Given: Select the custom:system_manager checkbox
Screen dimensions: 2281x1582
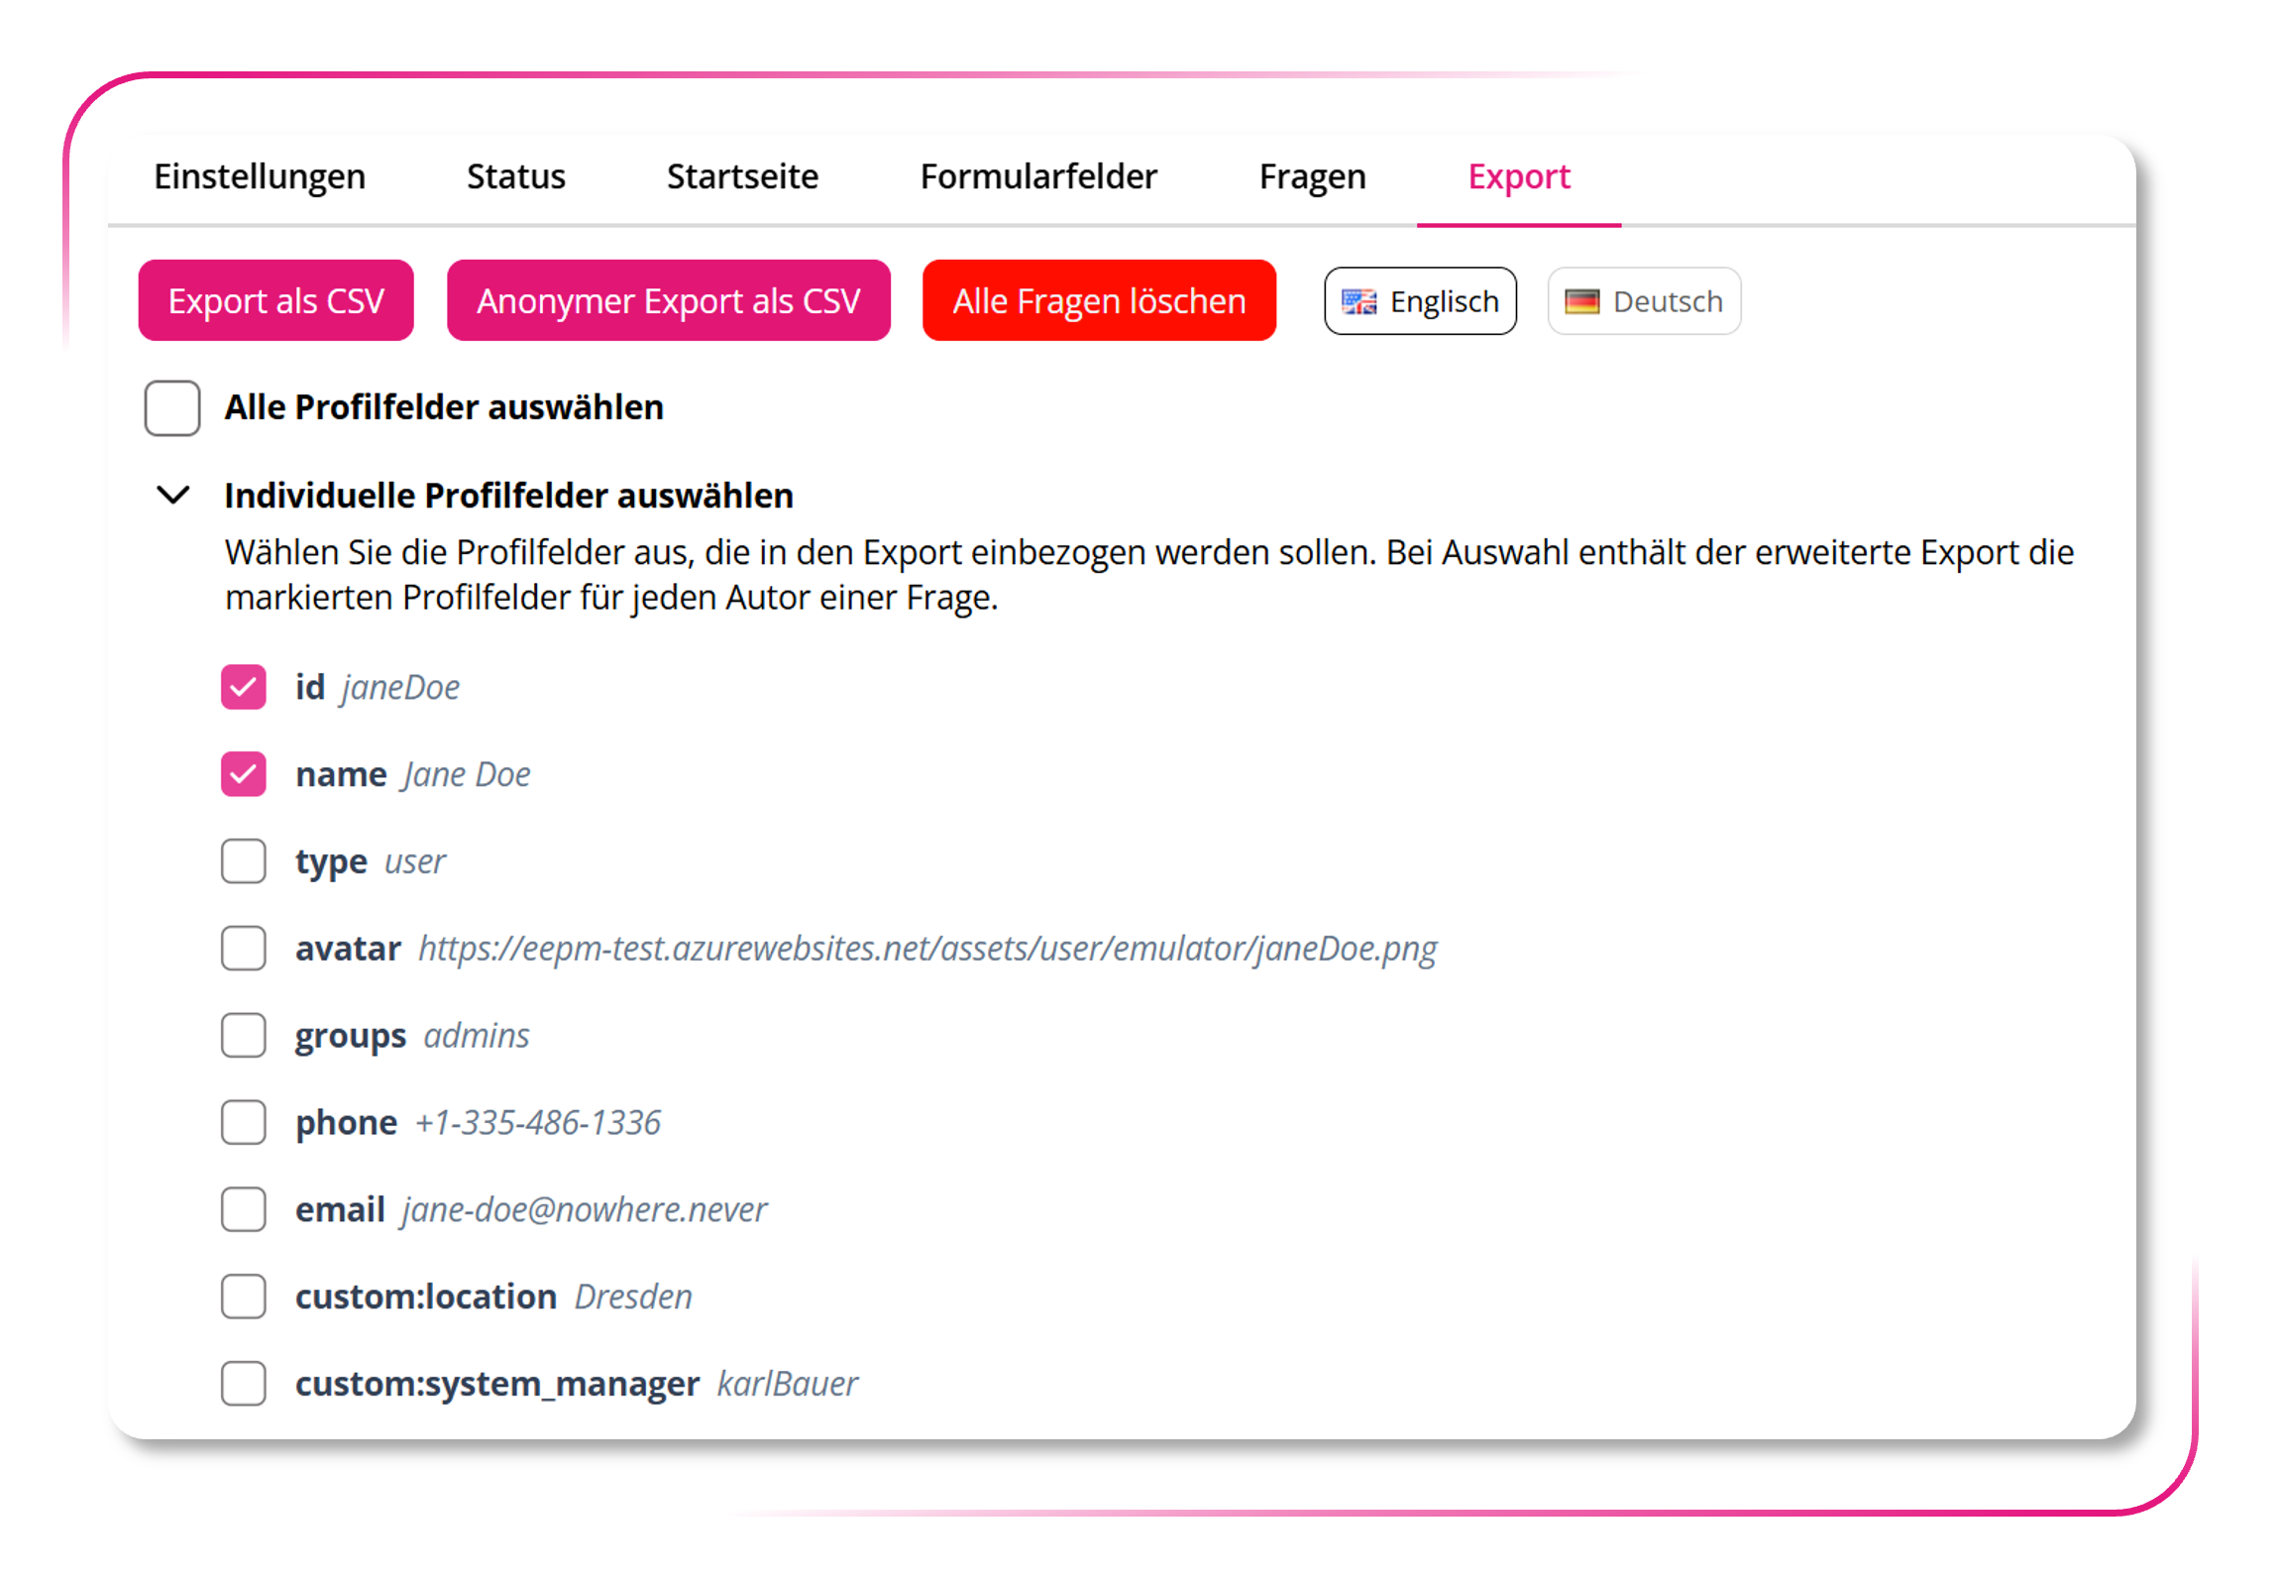Looking at the screenshot, I should pyautogui.click(x=243, y=1384).
